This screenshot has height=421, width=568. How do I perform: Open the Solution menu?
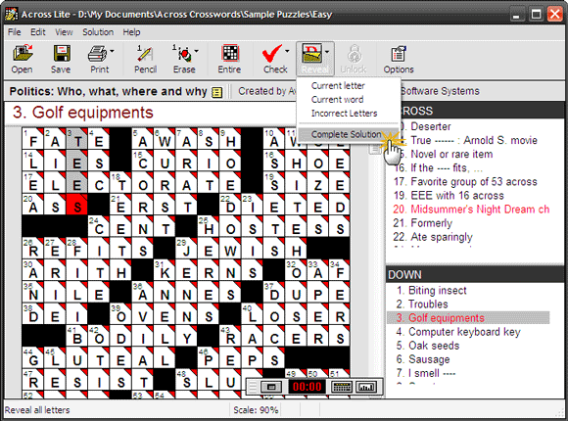click(x=98, y=32)
